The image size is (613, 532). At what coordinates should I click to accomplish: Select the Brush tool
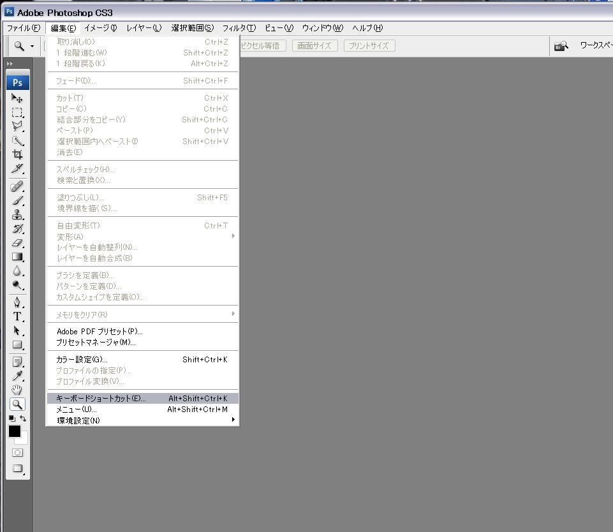pos(17,200)
